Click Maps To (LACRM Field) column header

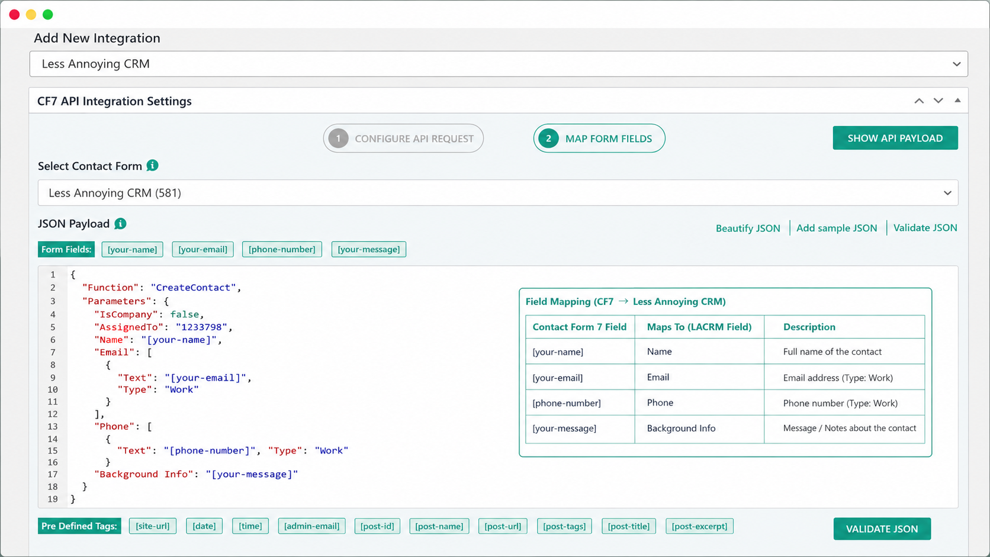tap(699, 327)
